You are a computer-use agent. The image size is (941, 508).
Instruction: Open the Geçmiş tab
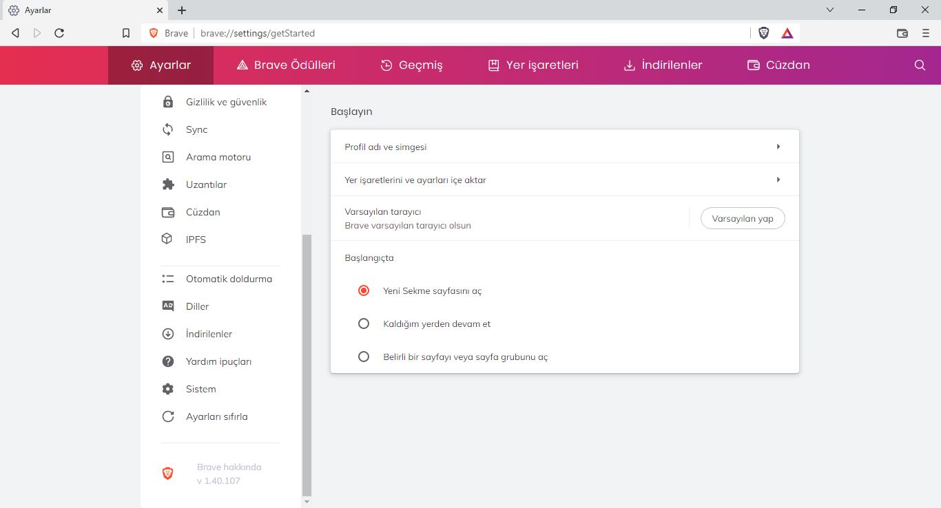point(411,65)
